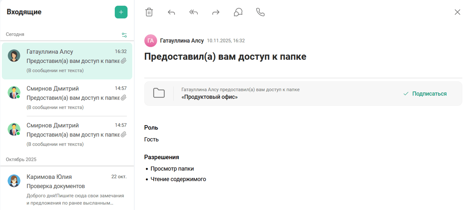Click the 22 окт. date in list

coord(119,177)
